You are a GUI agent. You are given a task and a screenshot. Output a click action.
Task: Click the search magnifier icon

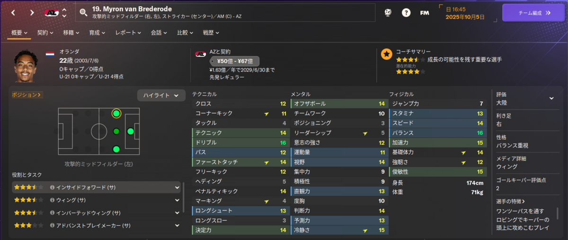[83, 13]
